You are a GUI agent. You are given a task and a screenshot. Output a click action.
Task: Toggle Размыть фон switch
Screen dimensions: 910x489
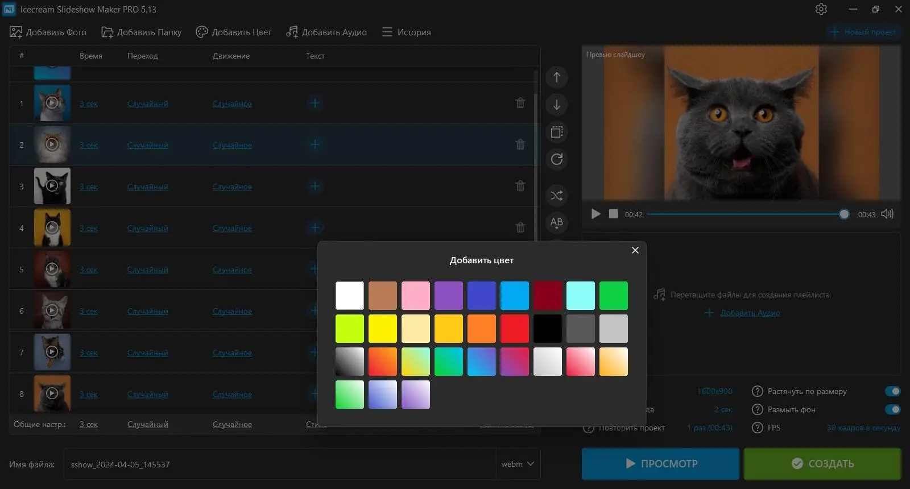[892, 409]
